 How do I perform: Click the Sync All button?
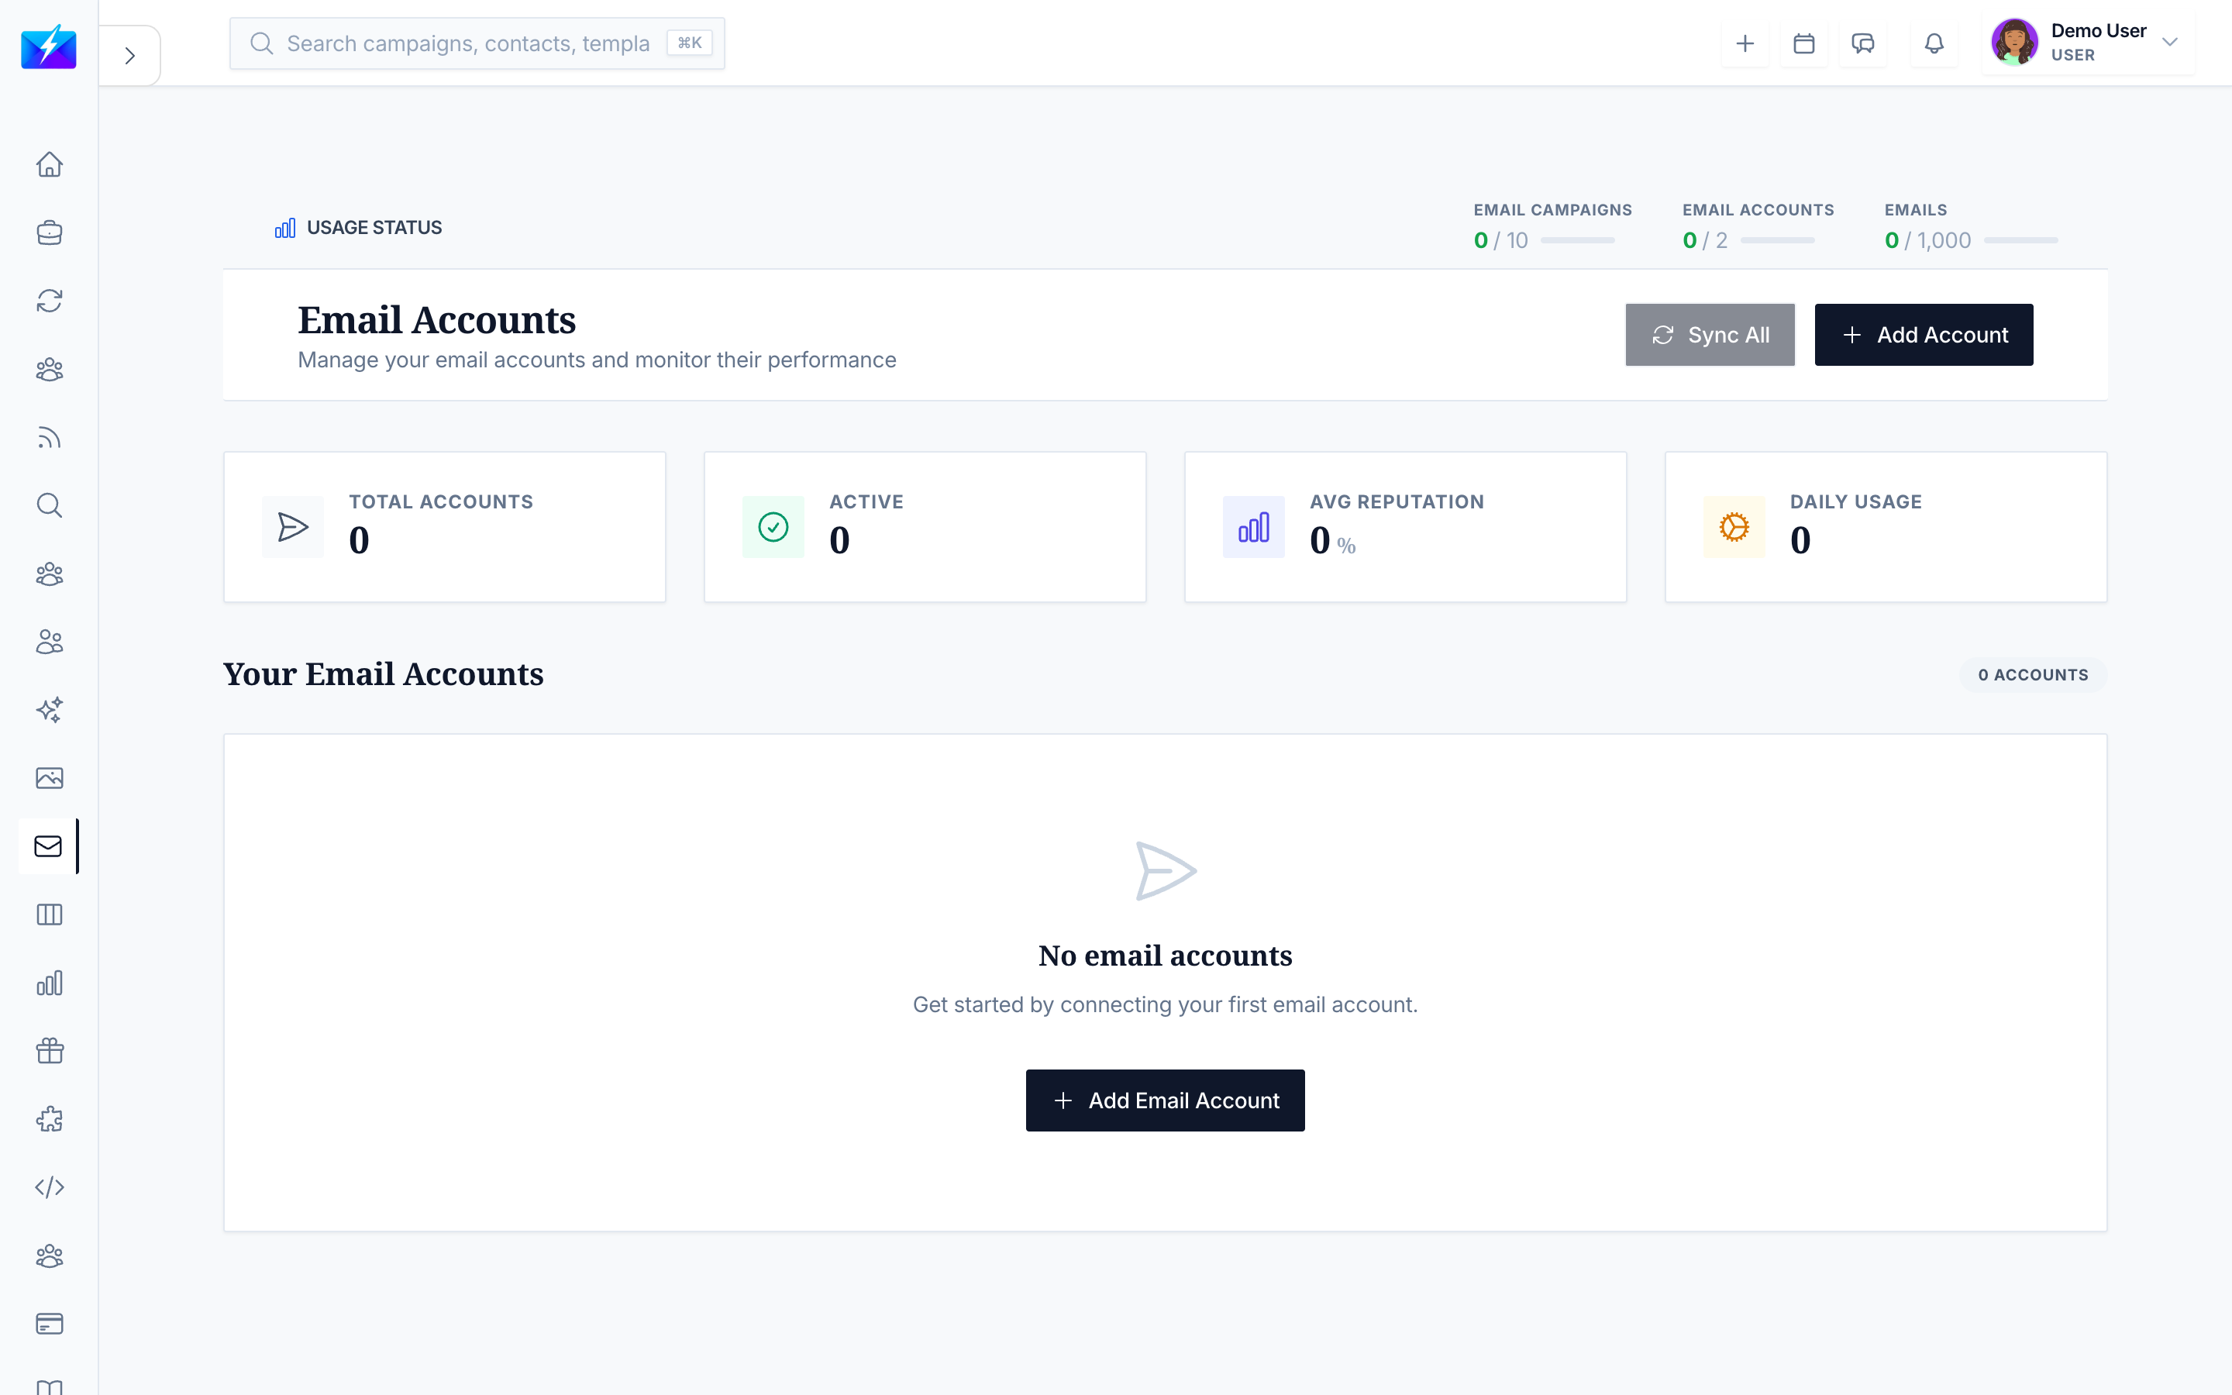tap(1710, 335)
